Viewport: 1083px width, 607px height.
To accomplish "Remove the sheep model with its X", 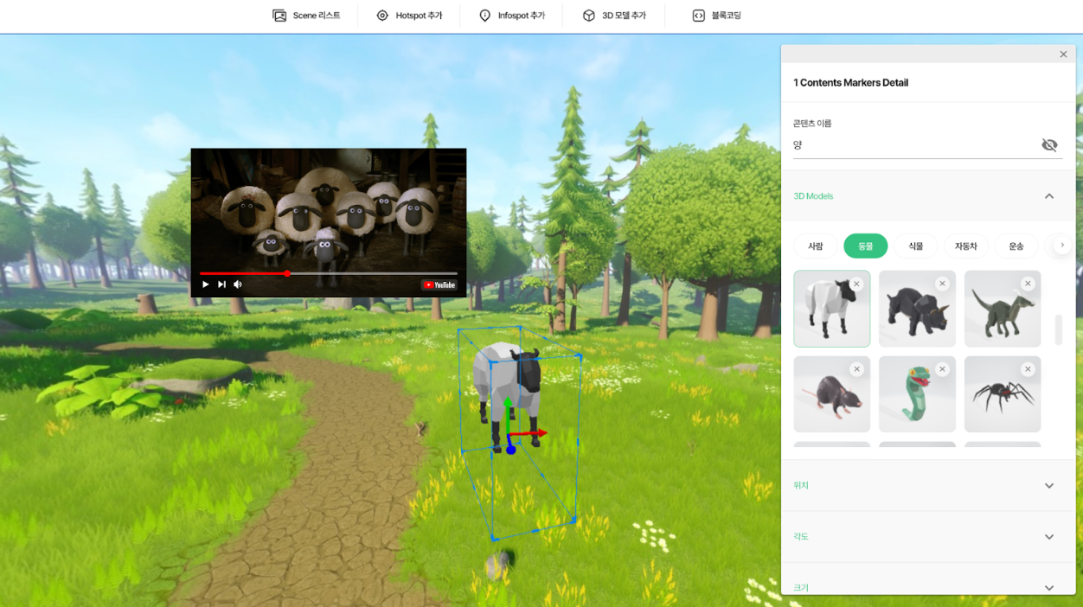I will 856,284.
